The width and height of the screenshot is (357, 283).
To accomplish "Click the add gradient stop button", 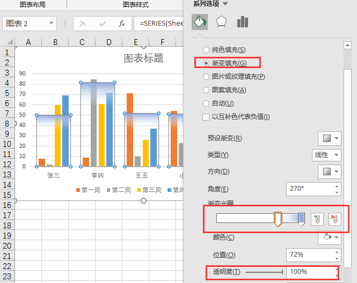I will point(317,219).
